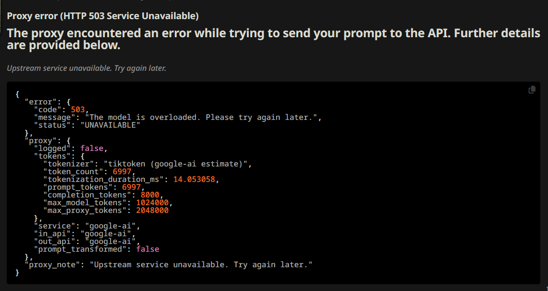Copy the error JSON with the copy icon
This screenshot has width=548, height=291.
tap(531, 90)
